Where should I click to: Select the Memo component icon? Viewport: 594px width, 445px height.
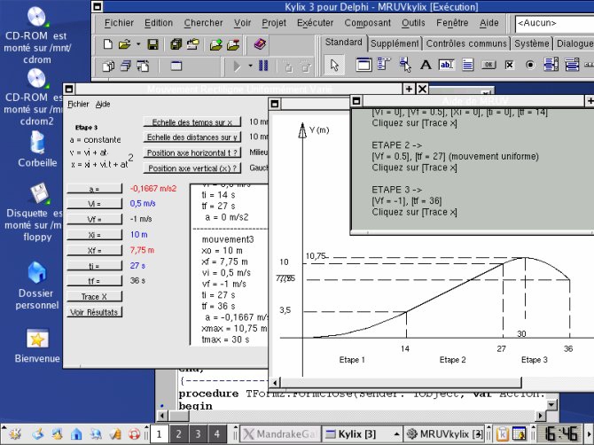[x=468, y=65]
